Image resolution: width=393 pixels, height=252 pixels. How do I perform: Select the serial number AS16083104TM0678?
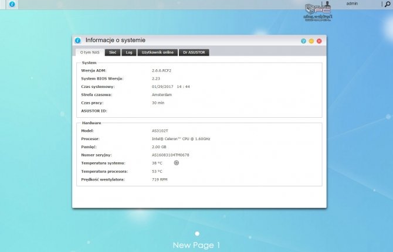(x=171, y=155)
